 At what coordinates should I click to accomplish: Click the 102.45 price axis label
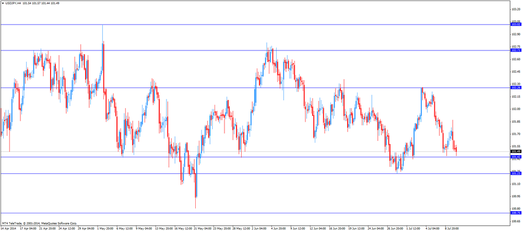pos(516,71)
